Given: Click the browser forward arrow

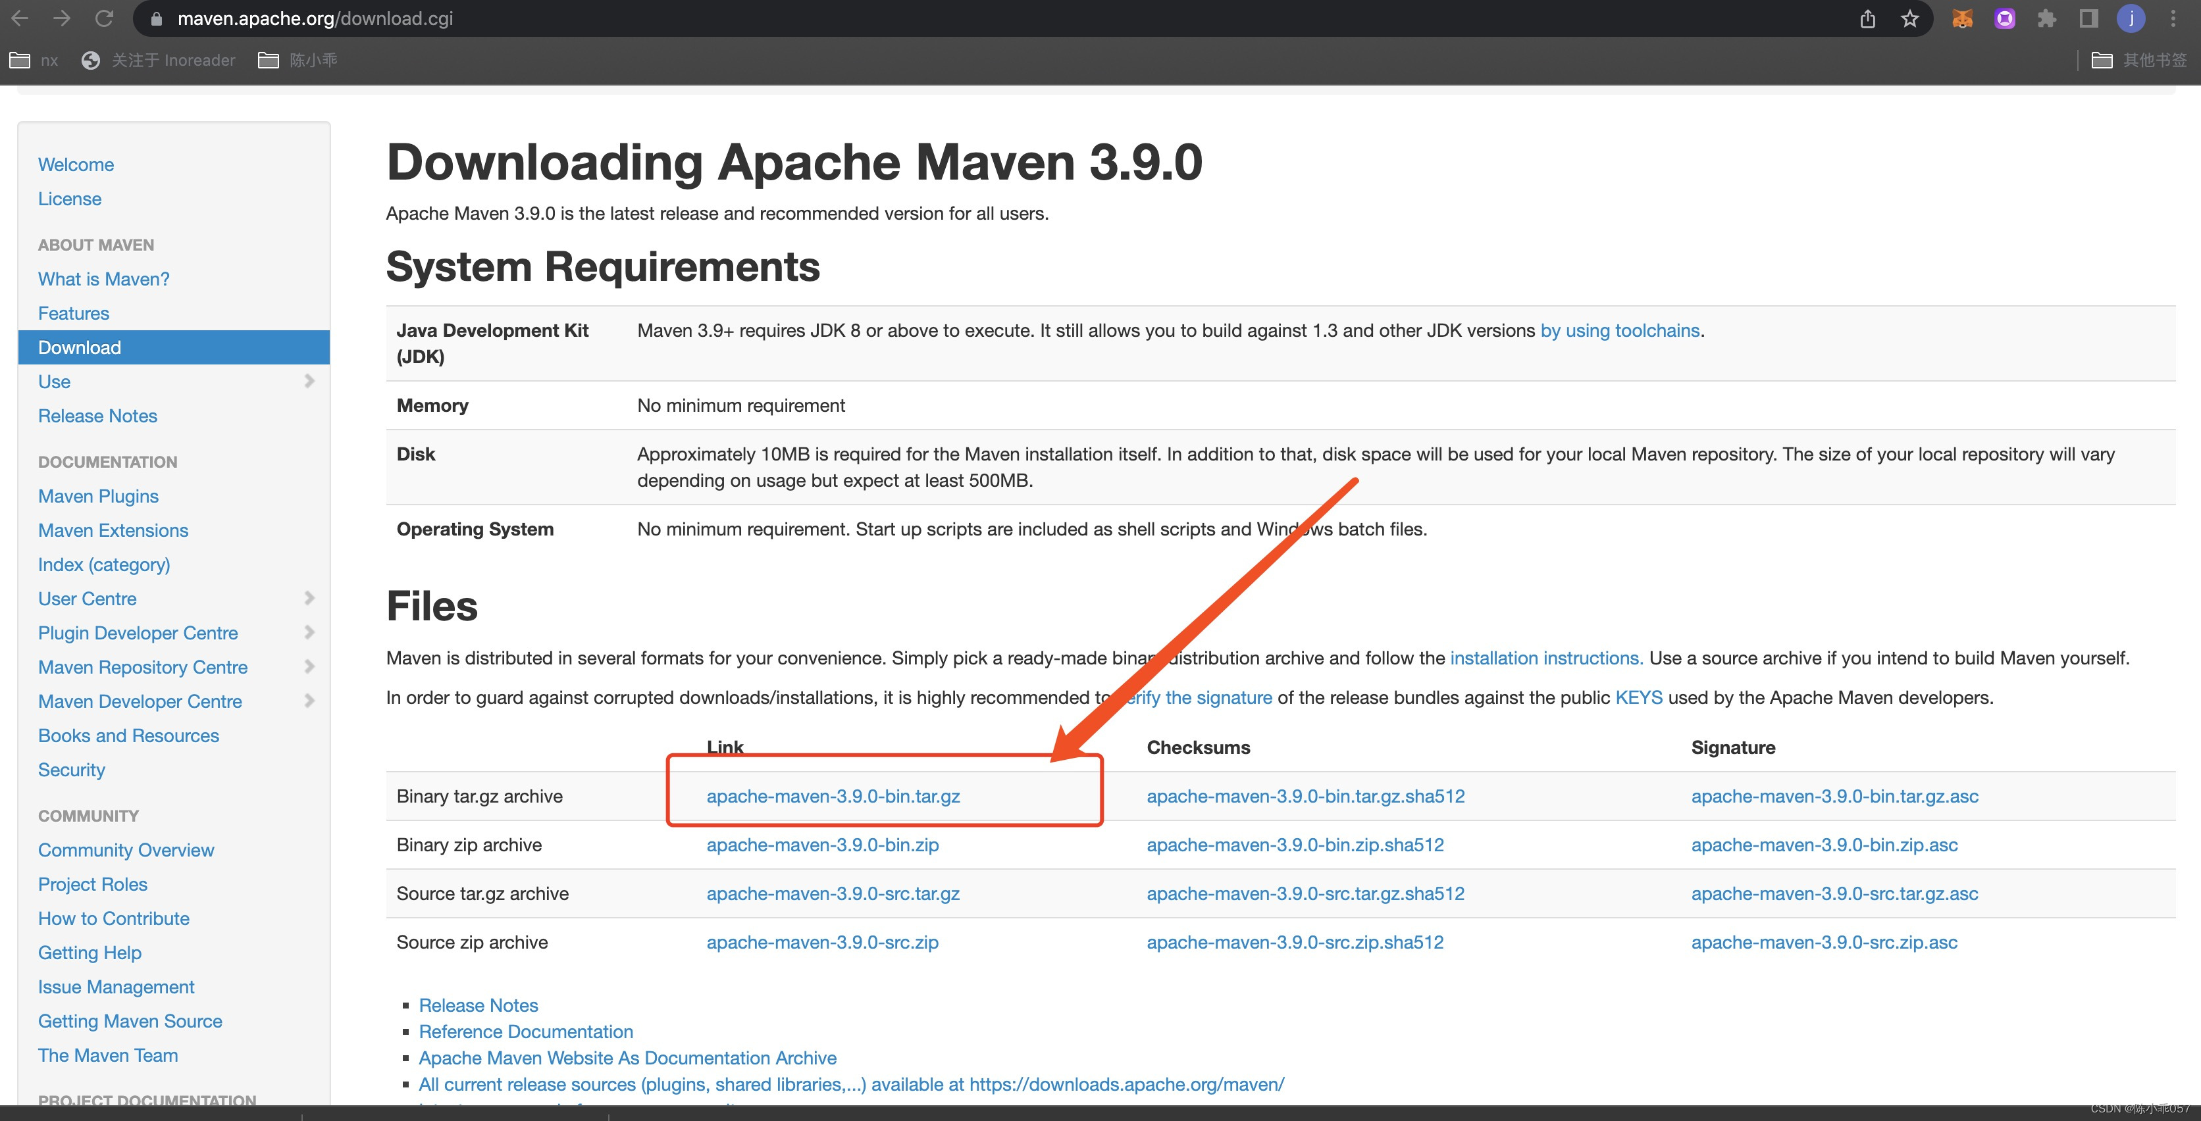Looking at the screenshot, I should [61, 18].
